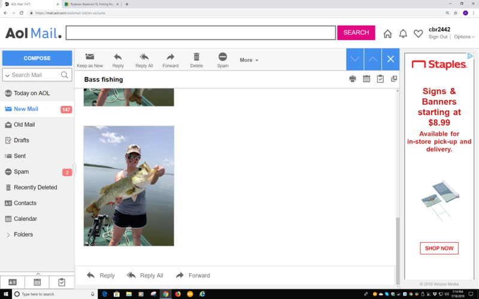Open the message in a new window
The width and height of the screenshot is (479, 299).
[394, 79]
